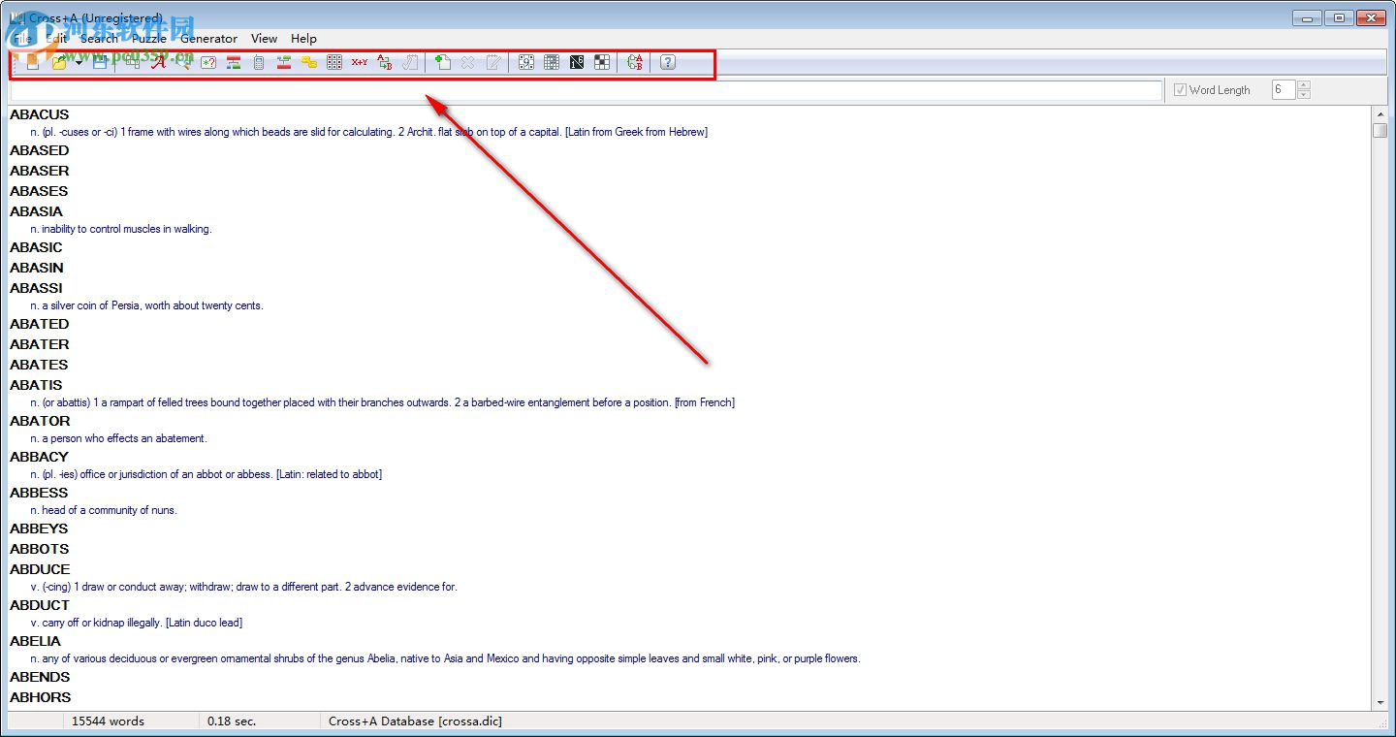Select the red bars with green marker icon
Screen dimensions: 1396x737
coord(284,62)
